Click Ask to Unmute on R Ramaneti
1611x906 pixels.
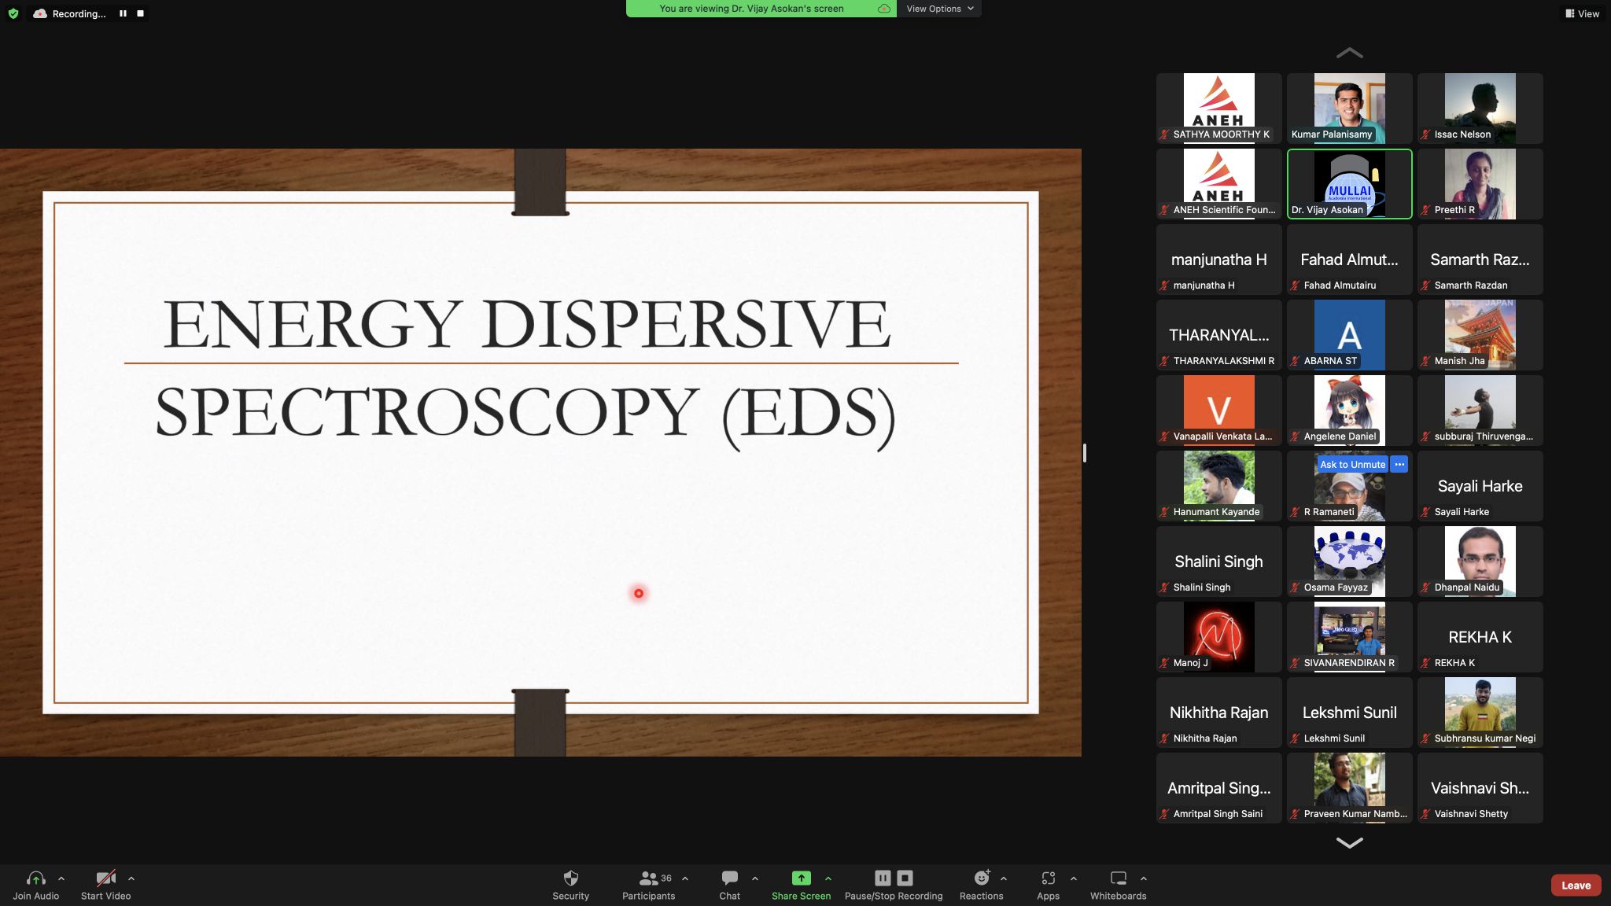pos(1352,465)
